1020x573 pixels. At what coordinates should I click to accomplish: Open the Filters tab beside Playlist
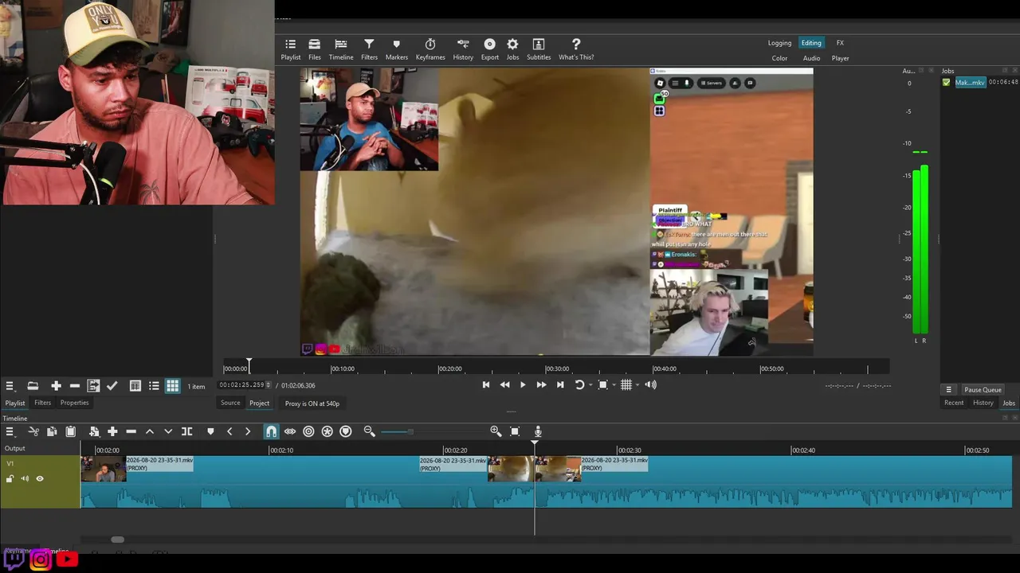42,403
